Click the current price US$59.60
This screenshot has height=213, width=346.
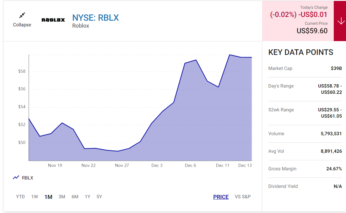(x=312, y=31)
